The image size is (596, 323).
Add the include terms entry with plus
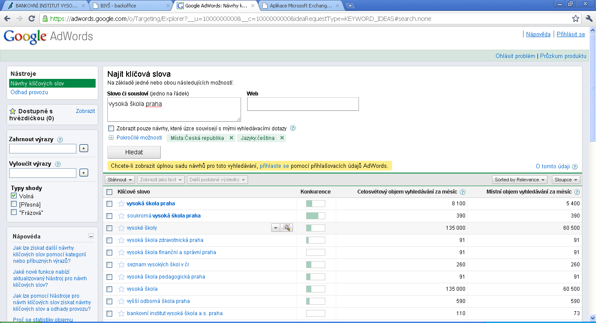[x=84, y=149]
